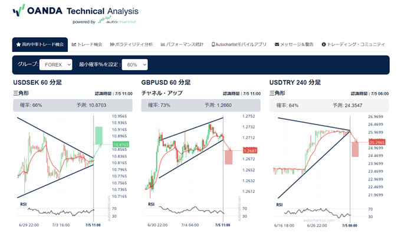Open the ボラティリティ分析 tab

pyautogui.click(x=132, y=44)
